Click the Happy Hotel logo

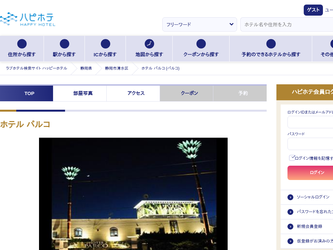28,19
